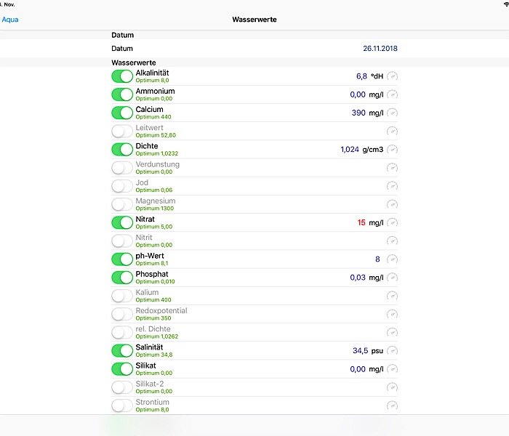Tap the gauge icon in the Strontium row
Screen dimensions: 509x436
[393, 405]
